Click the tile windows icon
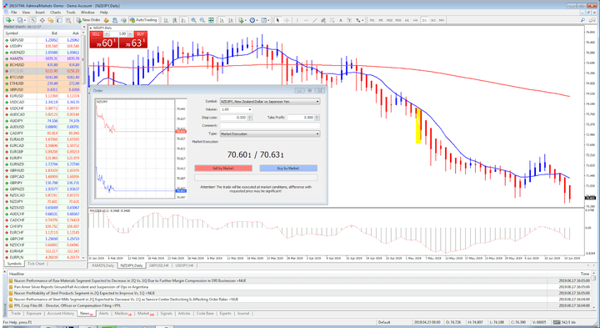 [211, 20]
